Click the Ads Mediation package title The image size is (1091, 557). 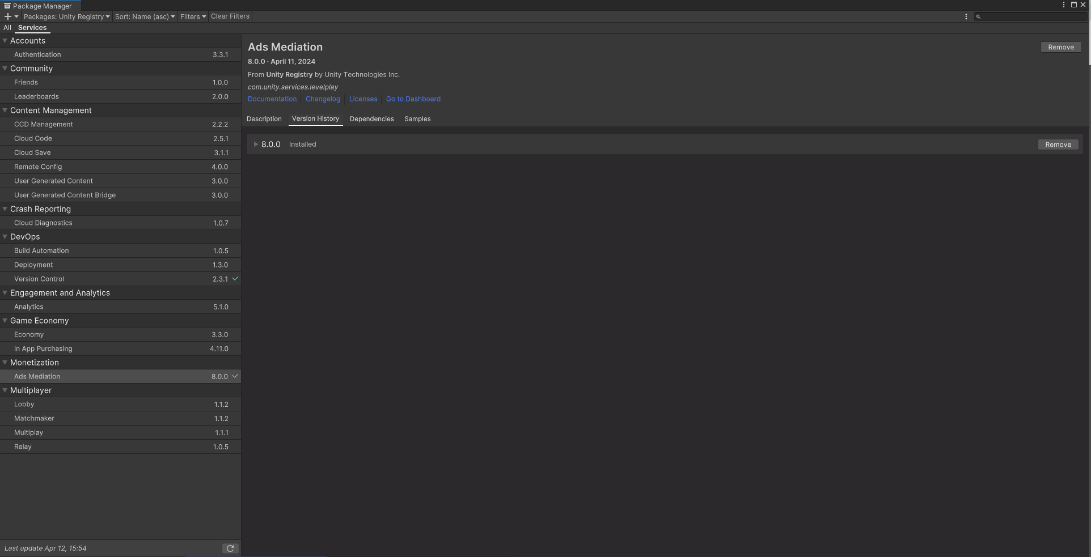(285, 47)
